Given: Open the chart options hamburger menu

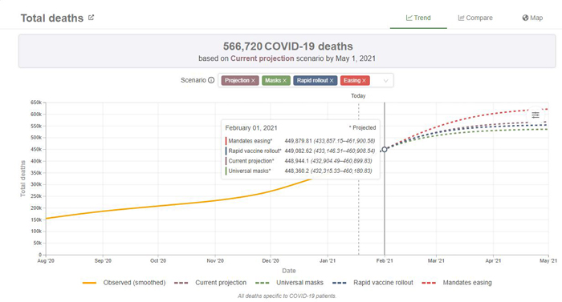Looking at the screenshot, I should 536,115.
